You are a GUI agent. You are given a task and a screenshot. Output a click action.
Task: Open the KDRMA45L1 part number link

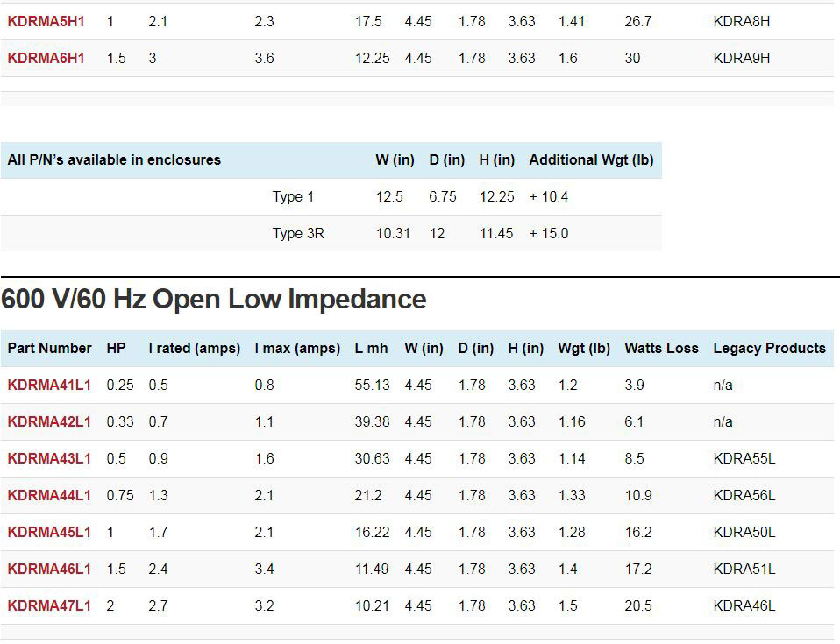49,532
